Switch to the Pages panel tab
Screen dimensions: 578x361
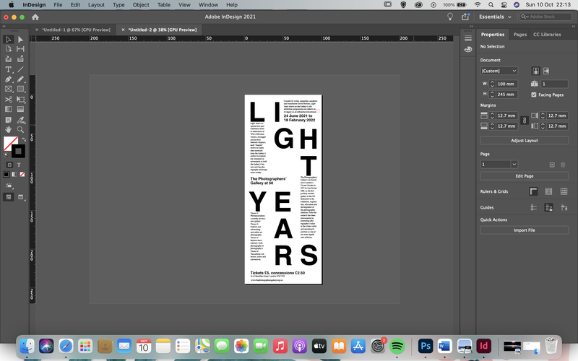(x=520, y=34)
